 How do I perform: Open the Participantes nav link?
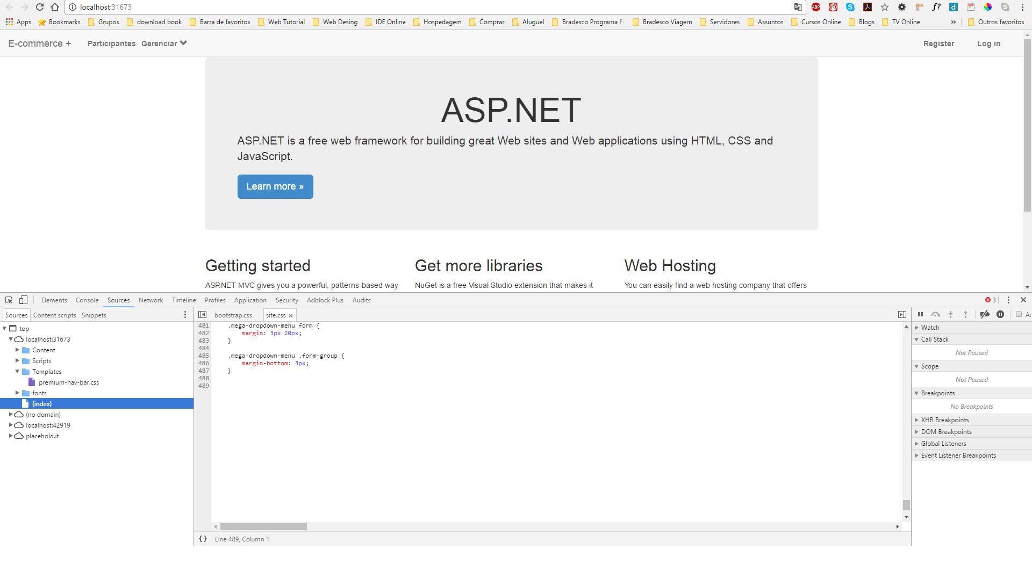[111, 44]
